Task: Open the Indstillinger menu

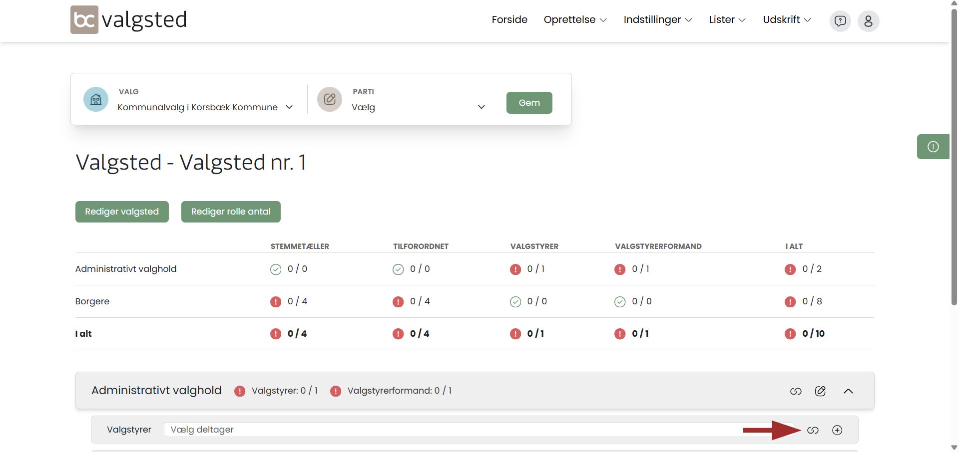Action: 657,20
